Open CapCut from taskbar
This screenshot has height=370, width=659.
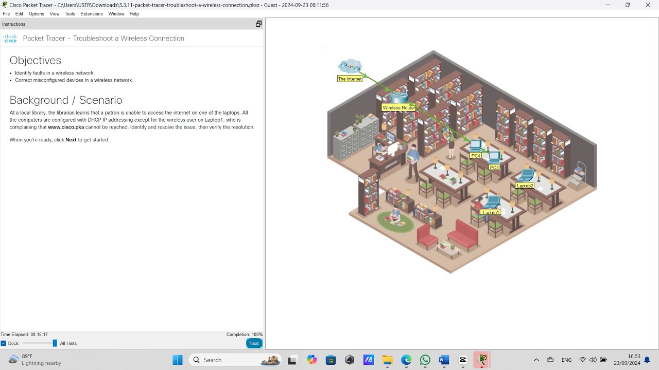[x=463, y=360]
